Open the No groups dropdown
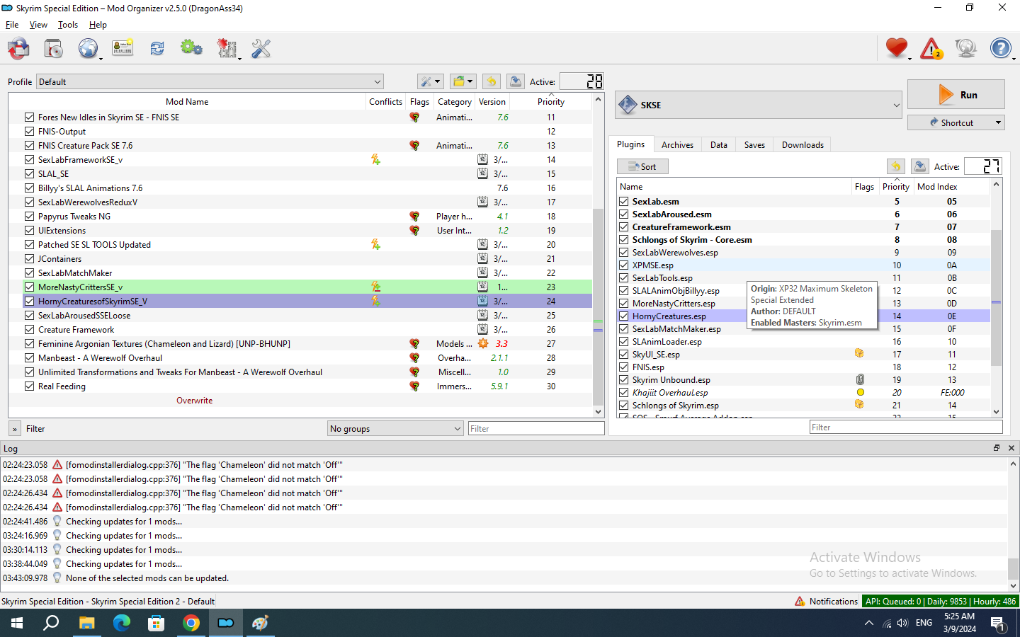Viewport: 1020px width, 637px height. (x=395, y=429)
